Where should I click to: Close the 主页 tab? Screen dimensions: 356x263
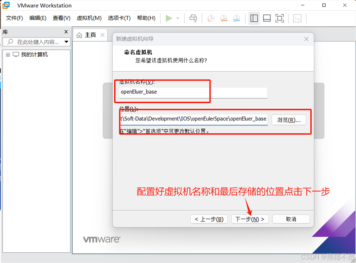[102, 35]
